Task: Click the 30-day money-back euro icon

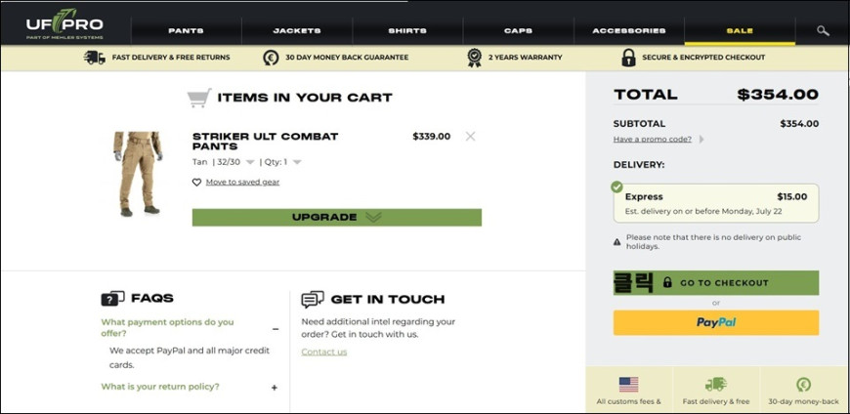Action: tap(803, 385)
